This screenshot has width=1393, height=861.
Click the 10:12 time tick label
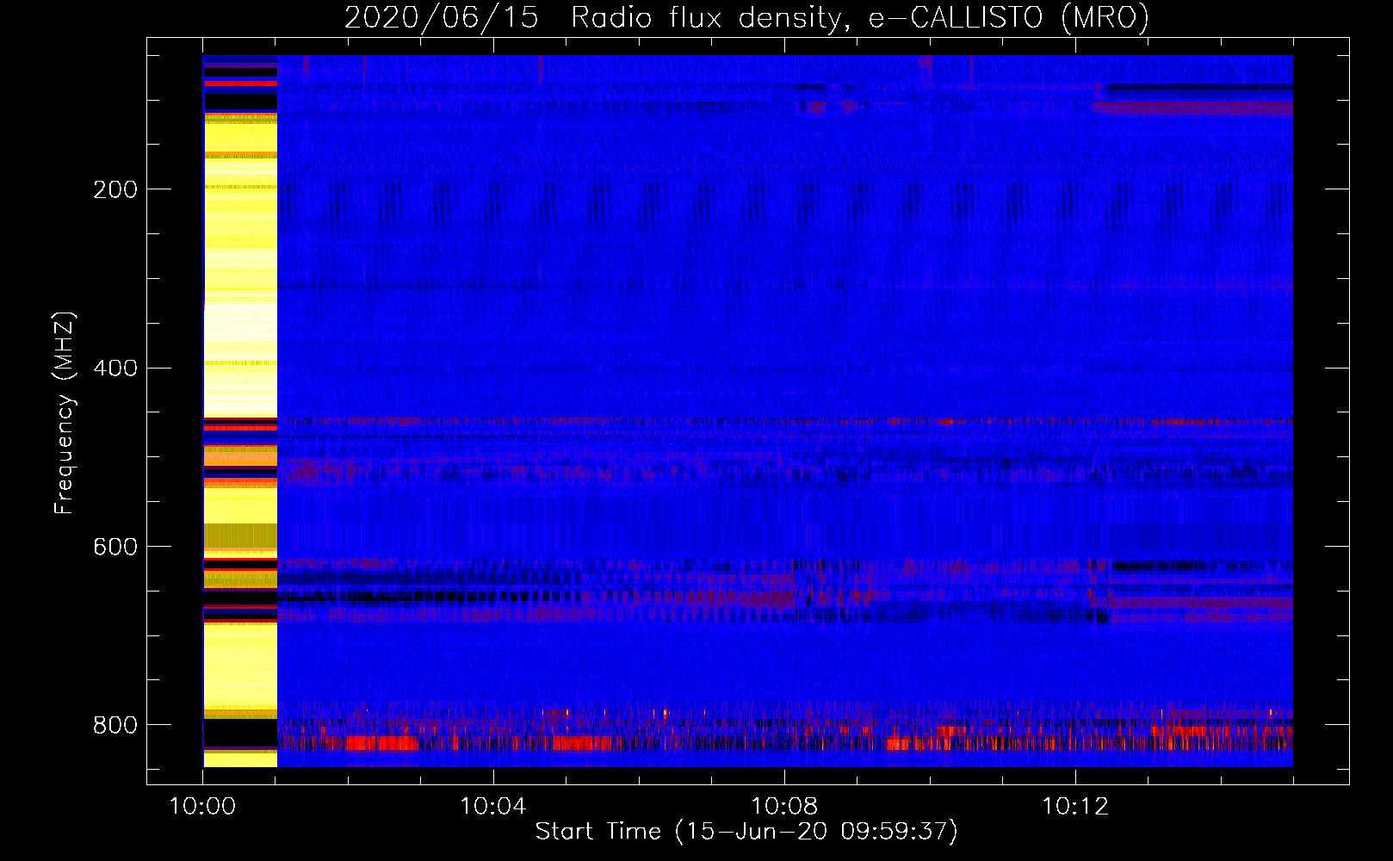click(x=1074, y=807)
